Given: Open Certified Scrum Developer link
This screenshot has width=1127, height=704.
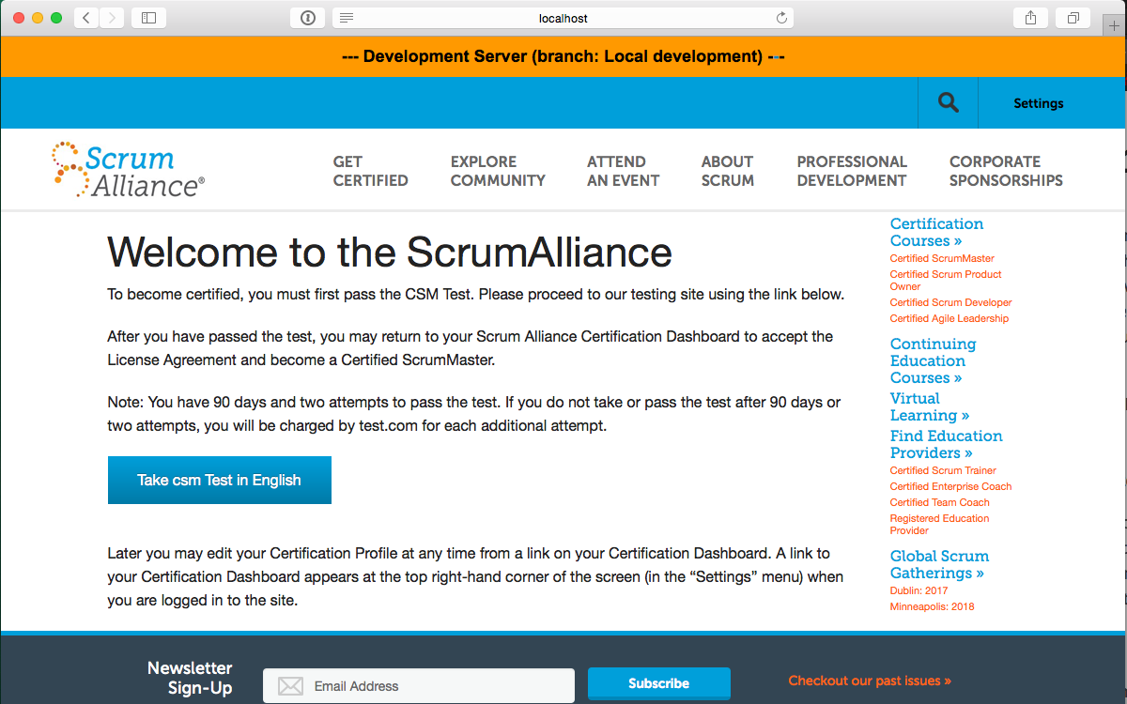Looking at the screenshot, I should [x=951, y=302].
